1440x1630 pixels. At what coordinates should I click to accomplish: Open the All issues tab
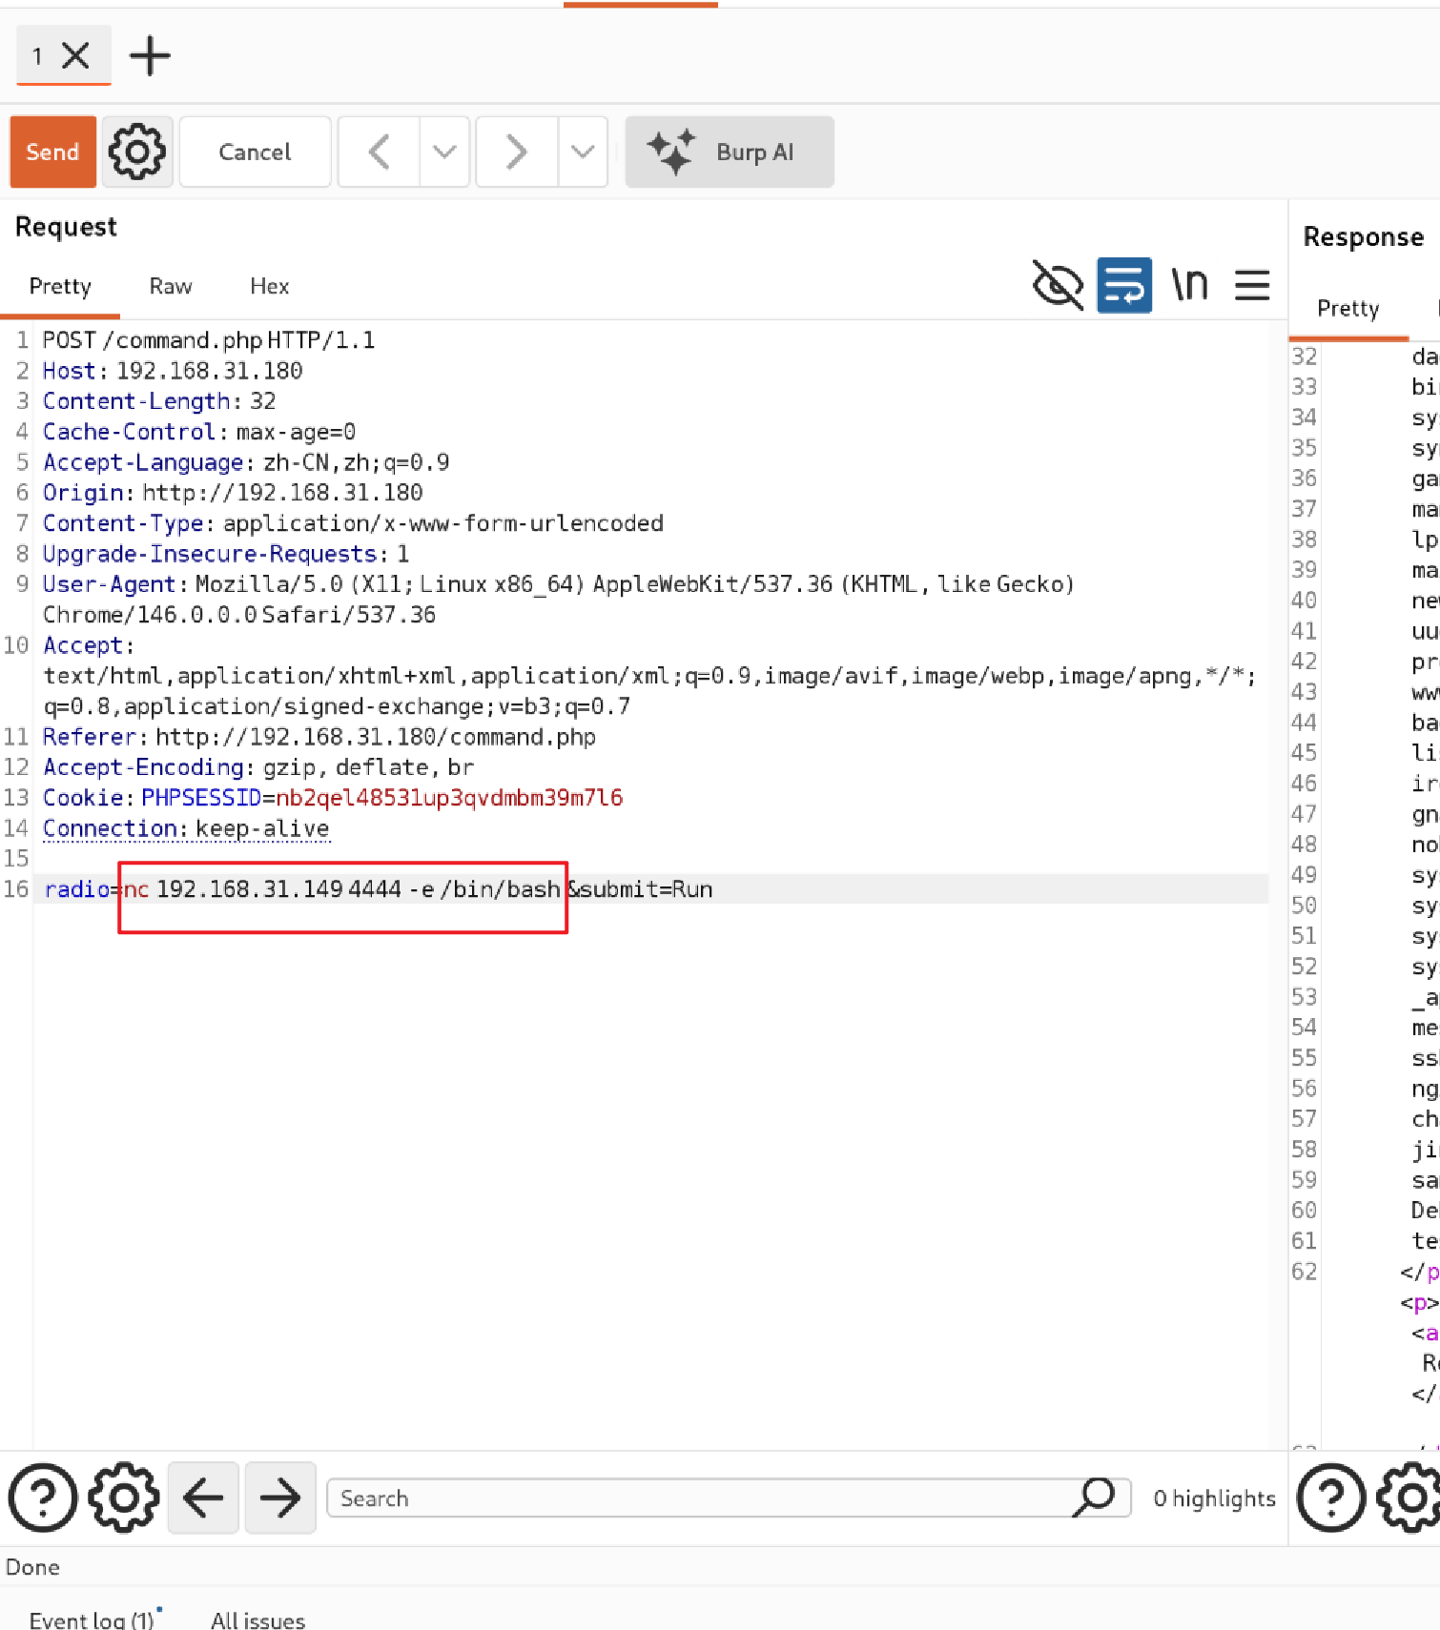pos(257,1620)
